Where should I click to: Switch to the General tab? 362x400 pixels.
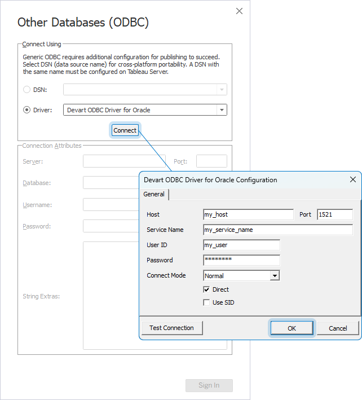154,194
